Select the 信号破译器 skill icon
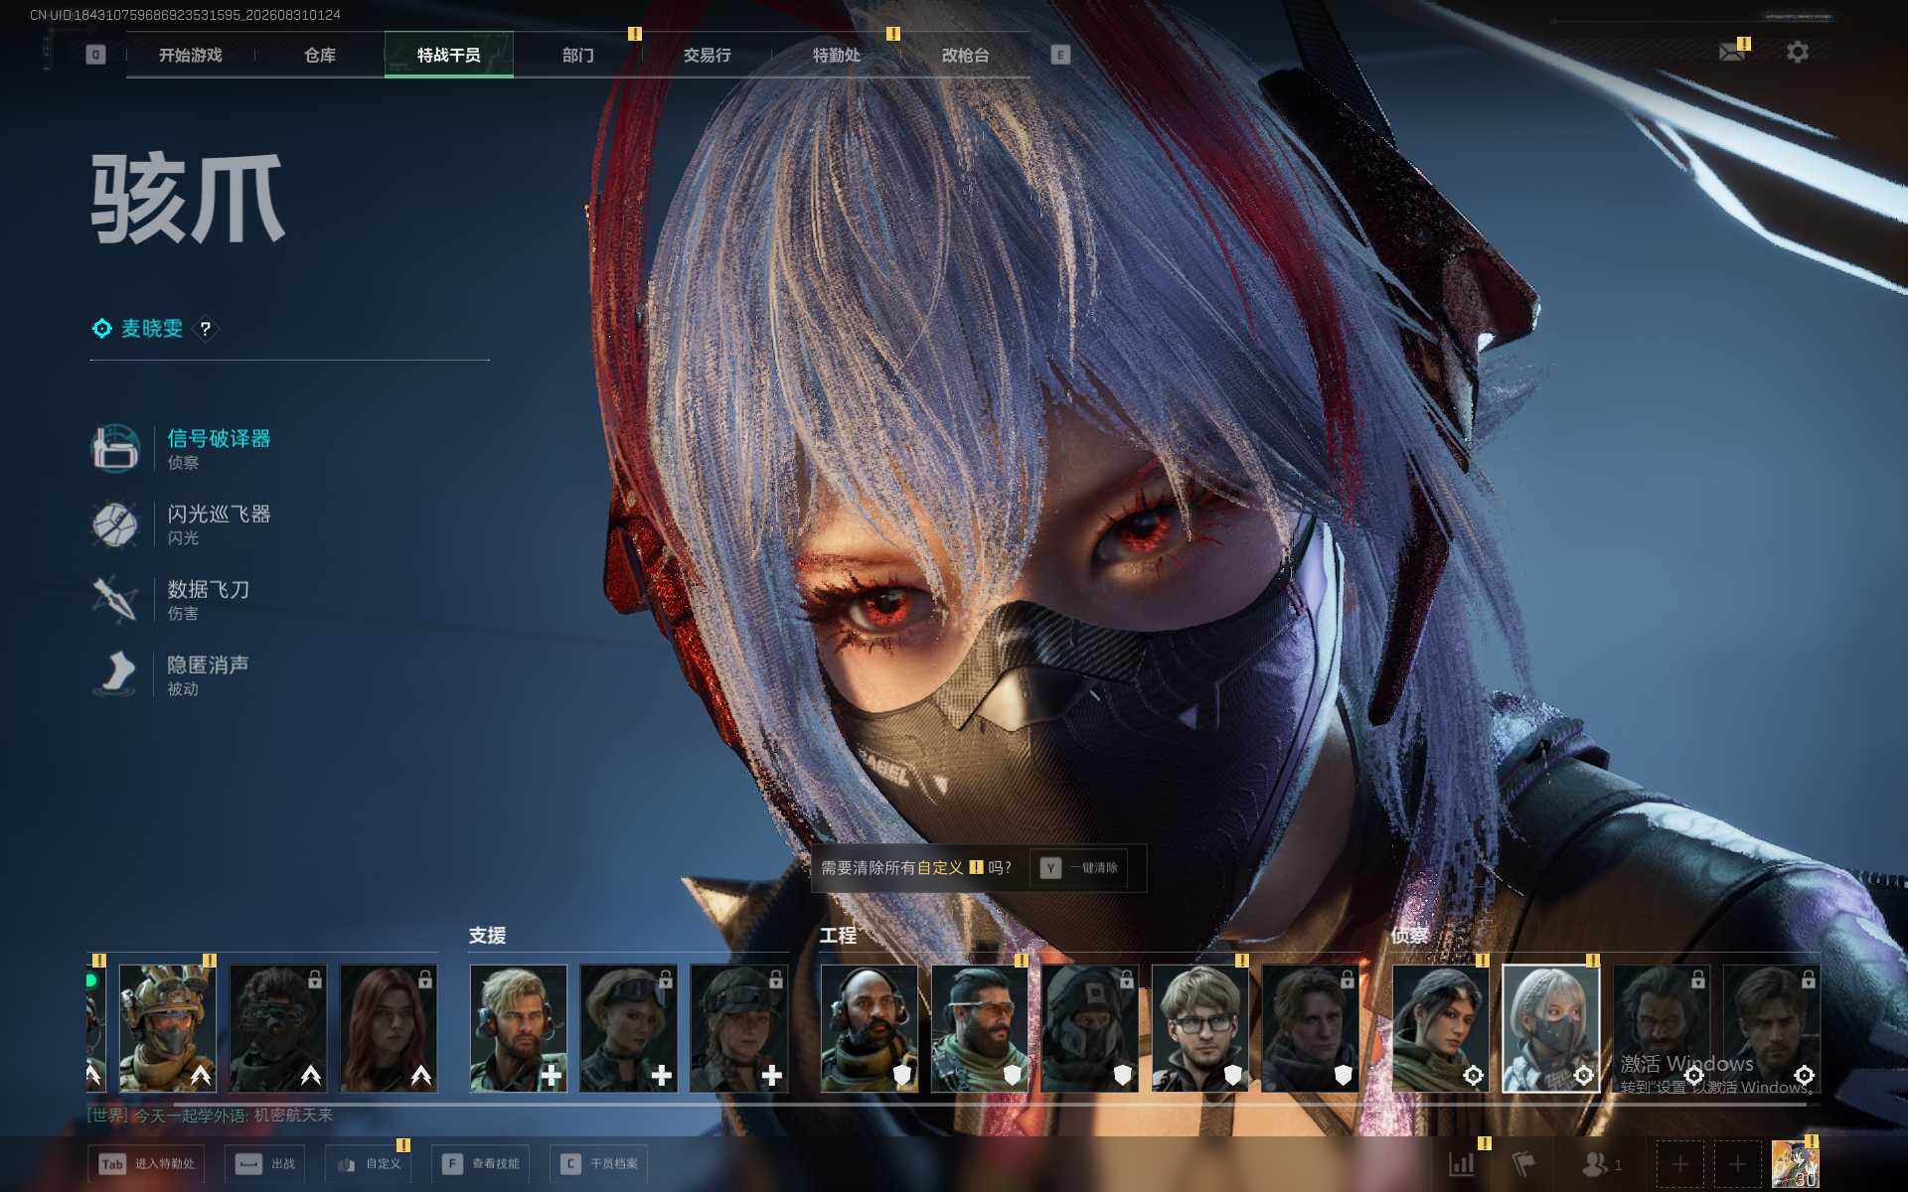The image size is (1908, 1192). pos(115,448)
